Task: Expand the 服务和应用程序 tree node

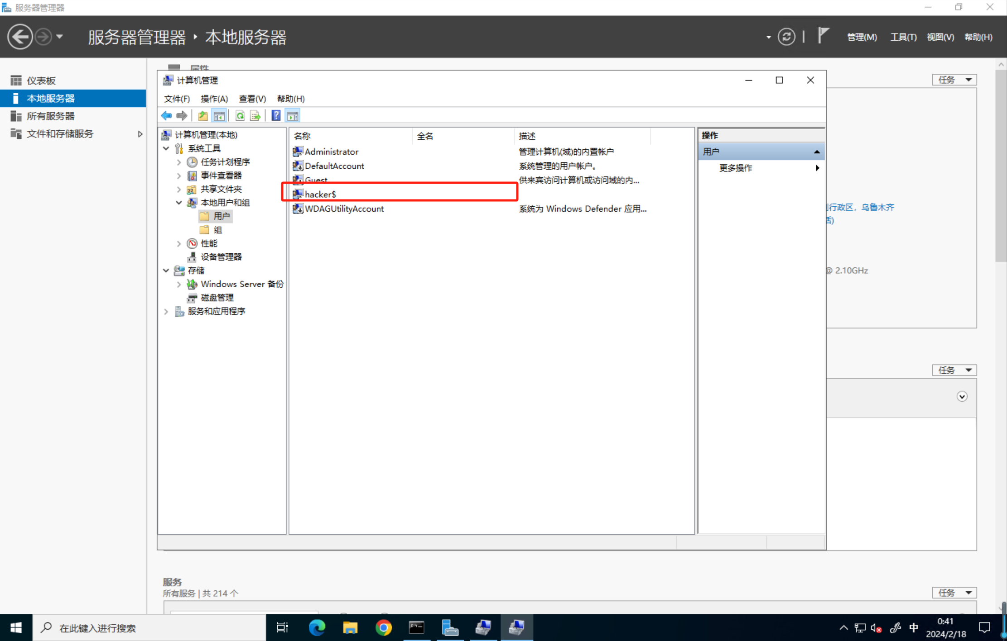Action: [x=166, y=311]
